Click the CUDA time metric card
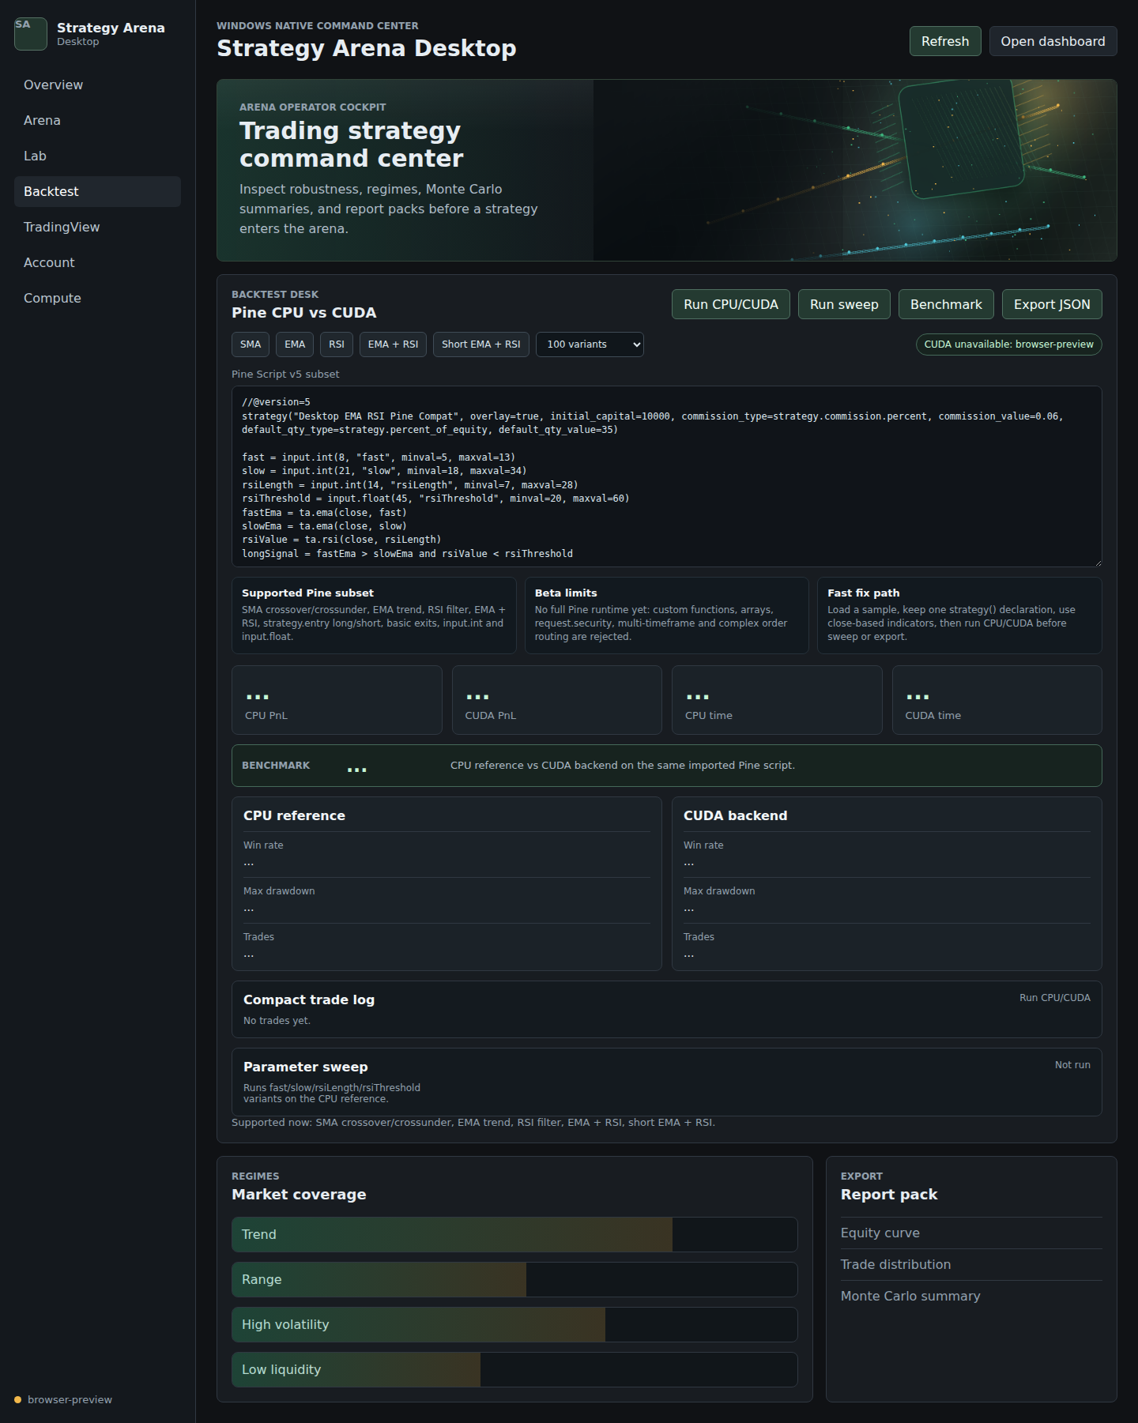The width and height of the screenshot is (1138, 1423). [x=997, y=700]
